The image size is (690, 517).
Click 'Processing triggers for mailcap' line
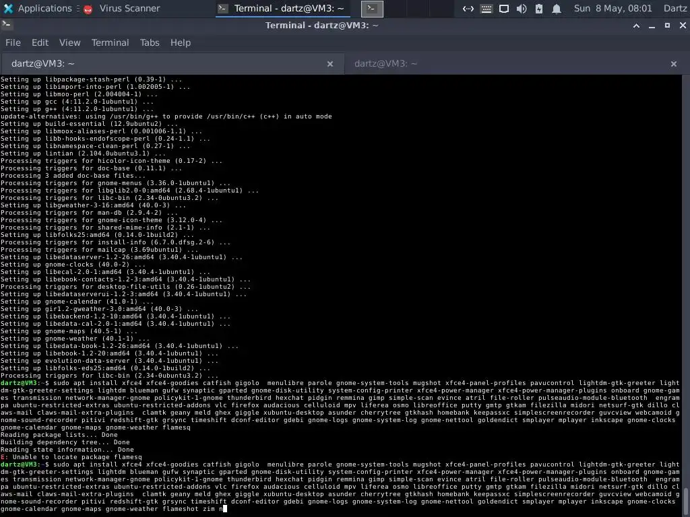tap(100, 249)
